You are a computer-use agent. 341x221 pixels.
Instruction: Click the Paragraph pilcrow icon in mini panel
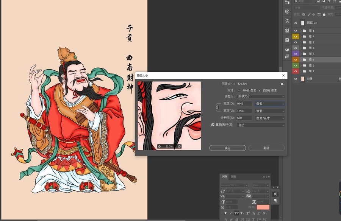[275, 200]
